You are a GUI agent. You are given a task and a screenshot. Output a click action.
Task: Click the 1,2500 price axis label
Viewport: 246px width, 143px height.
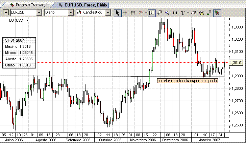237,125
